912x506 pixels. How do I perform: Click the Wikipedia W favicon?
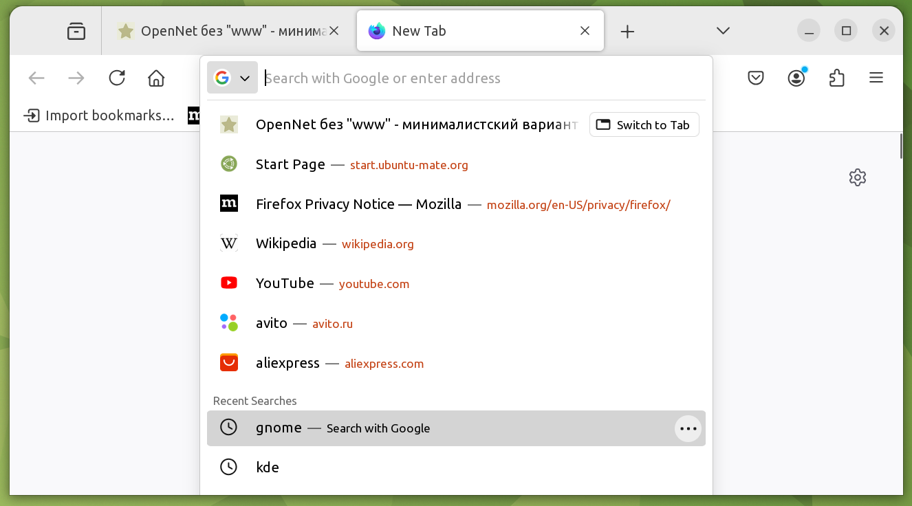229,243
